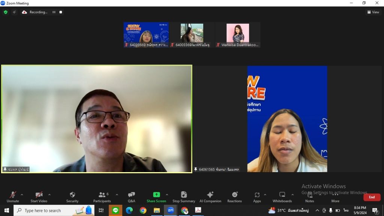The image size is (384, 216).
Task: Select thumbnail of participant 64003369
Action: coord(192,35)
